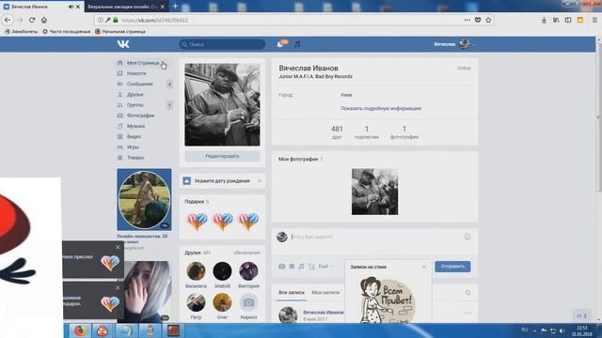Open the emoji smiley in post field
The width and height of the screenshot is (602, 338).
click(x=467, y=237)
